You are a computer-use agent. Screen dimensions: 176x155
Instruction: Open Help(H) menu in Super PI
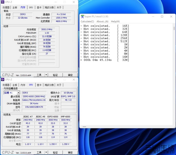115,21
